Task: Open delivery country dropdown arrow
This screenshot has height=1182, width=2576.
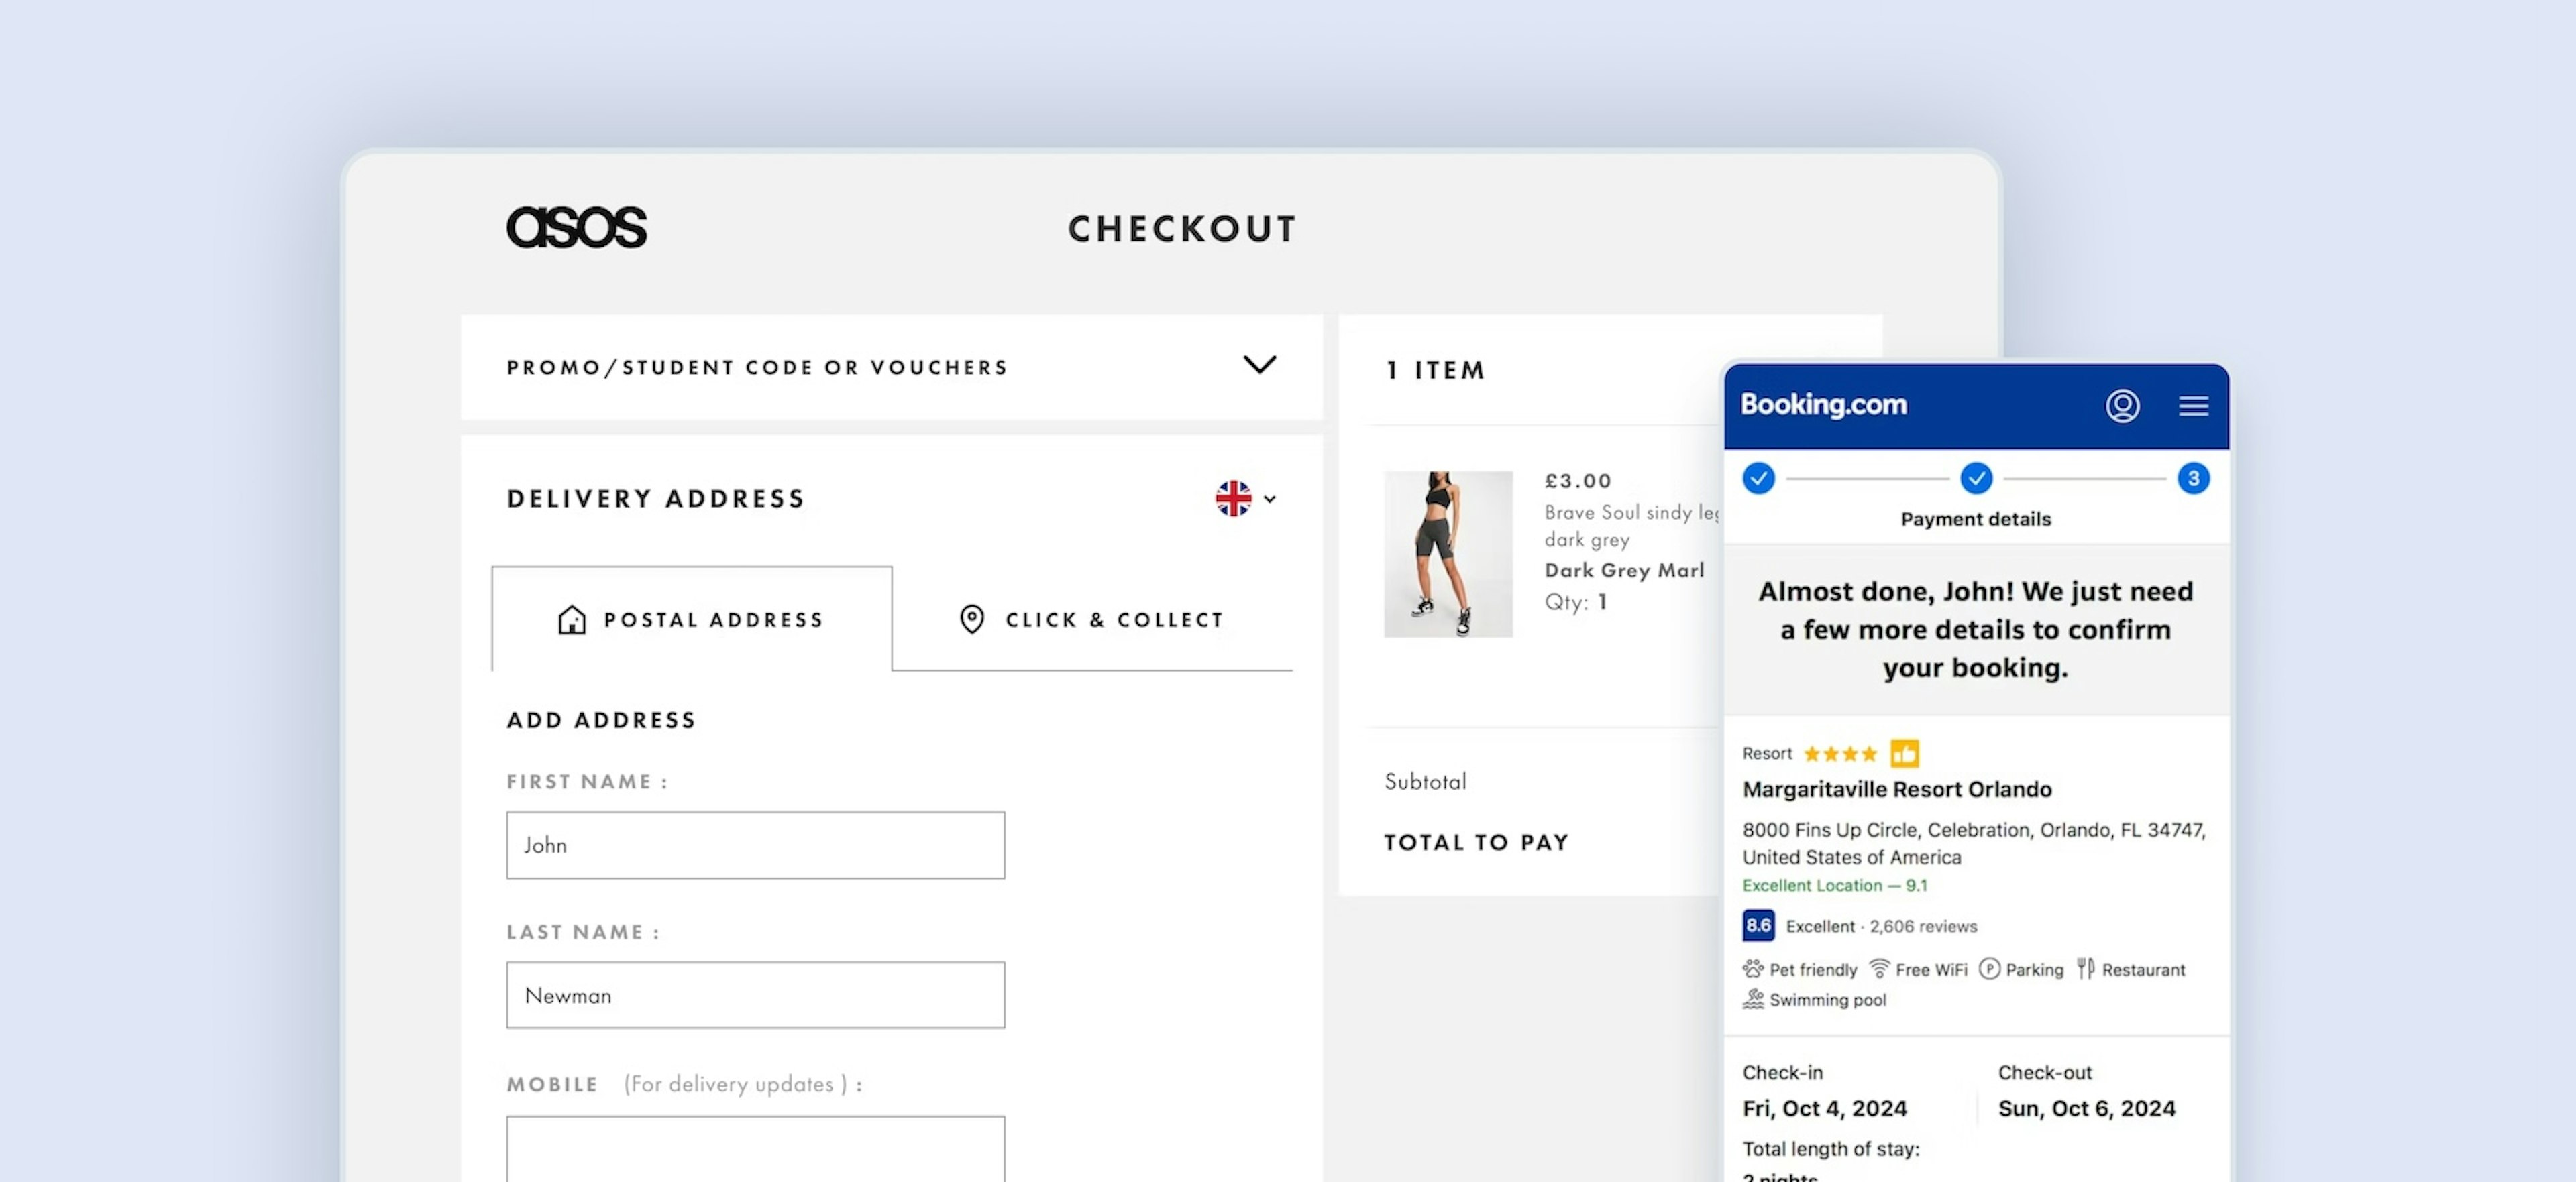Action: [x=1270, y=499]
